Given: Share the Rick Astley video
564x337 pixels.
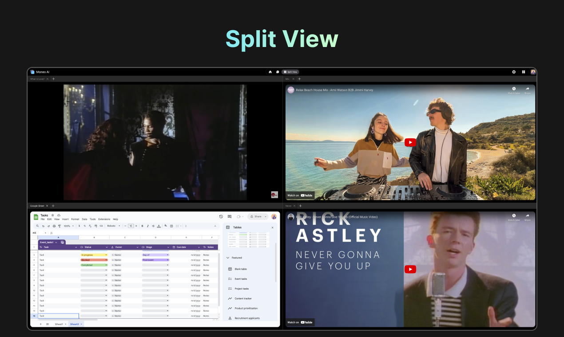Looking at the screenshot, I should tap(527, 217).
